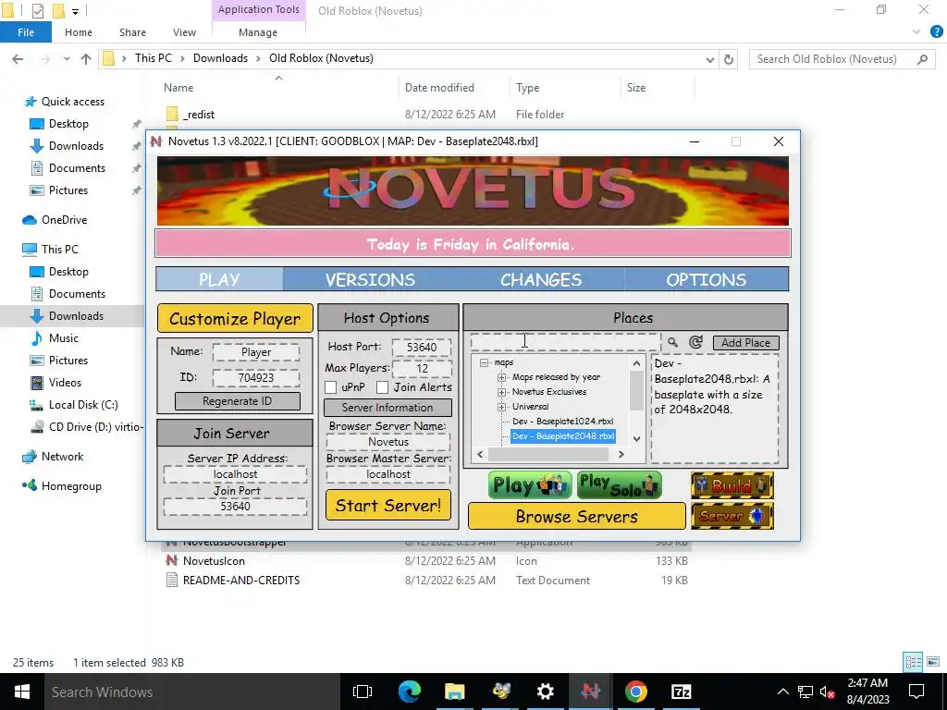This screenshot has width=947, height=710.
Task: Click the Customize Player button
Action: 235,318
